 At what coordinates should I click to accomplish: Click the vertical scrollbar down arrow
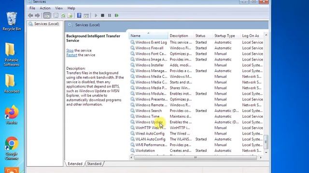point(266,152)
